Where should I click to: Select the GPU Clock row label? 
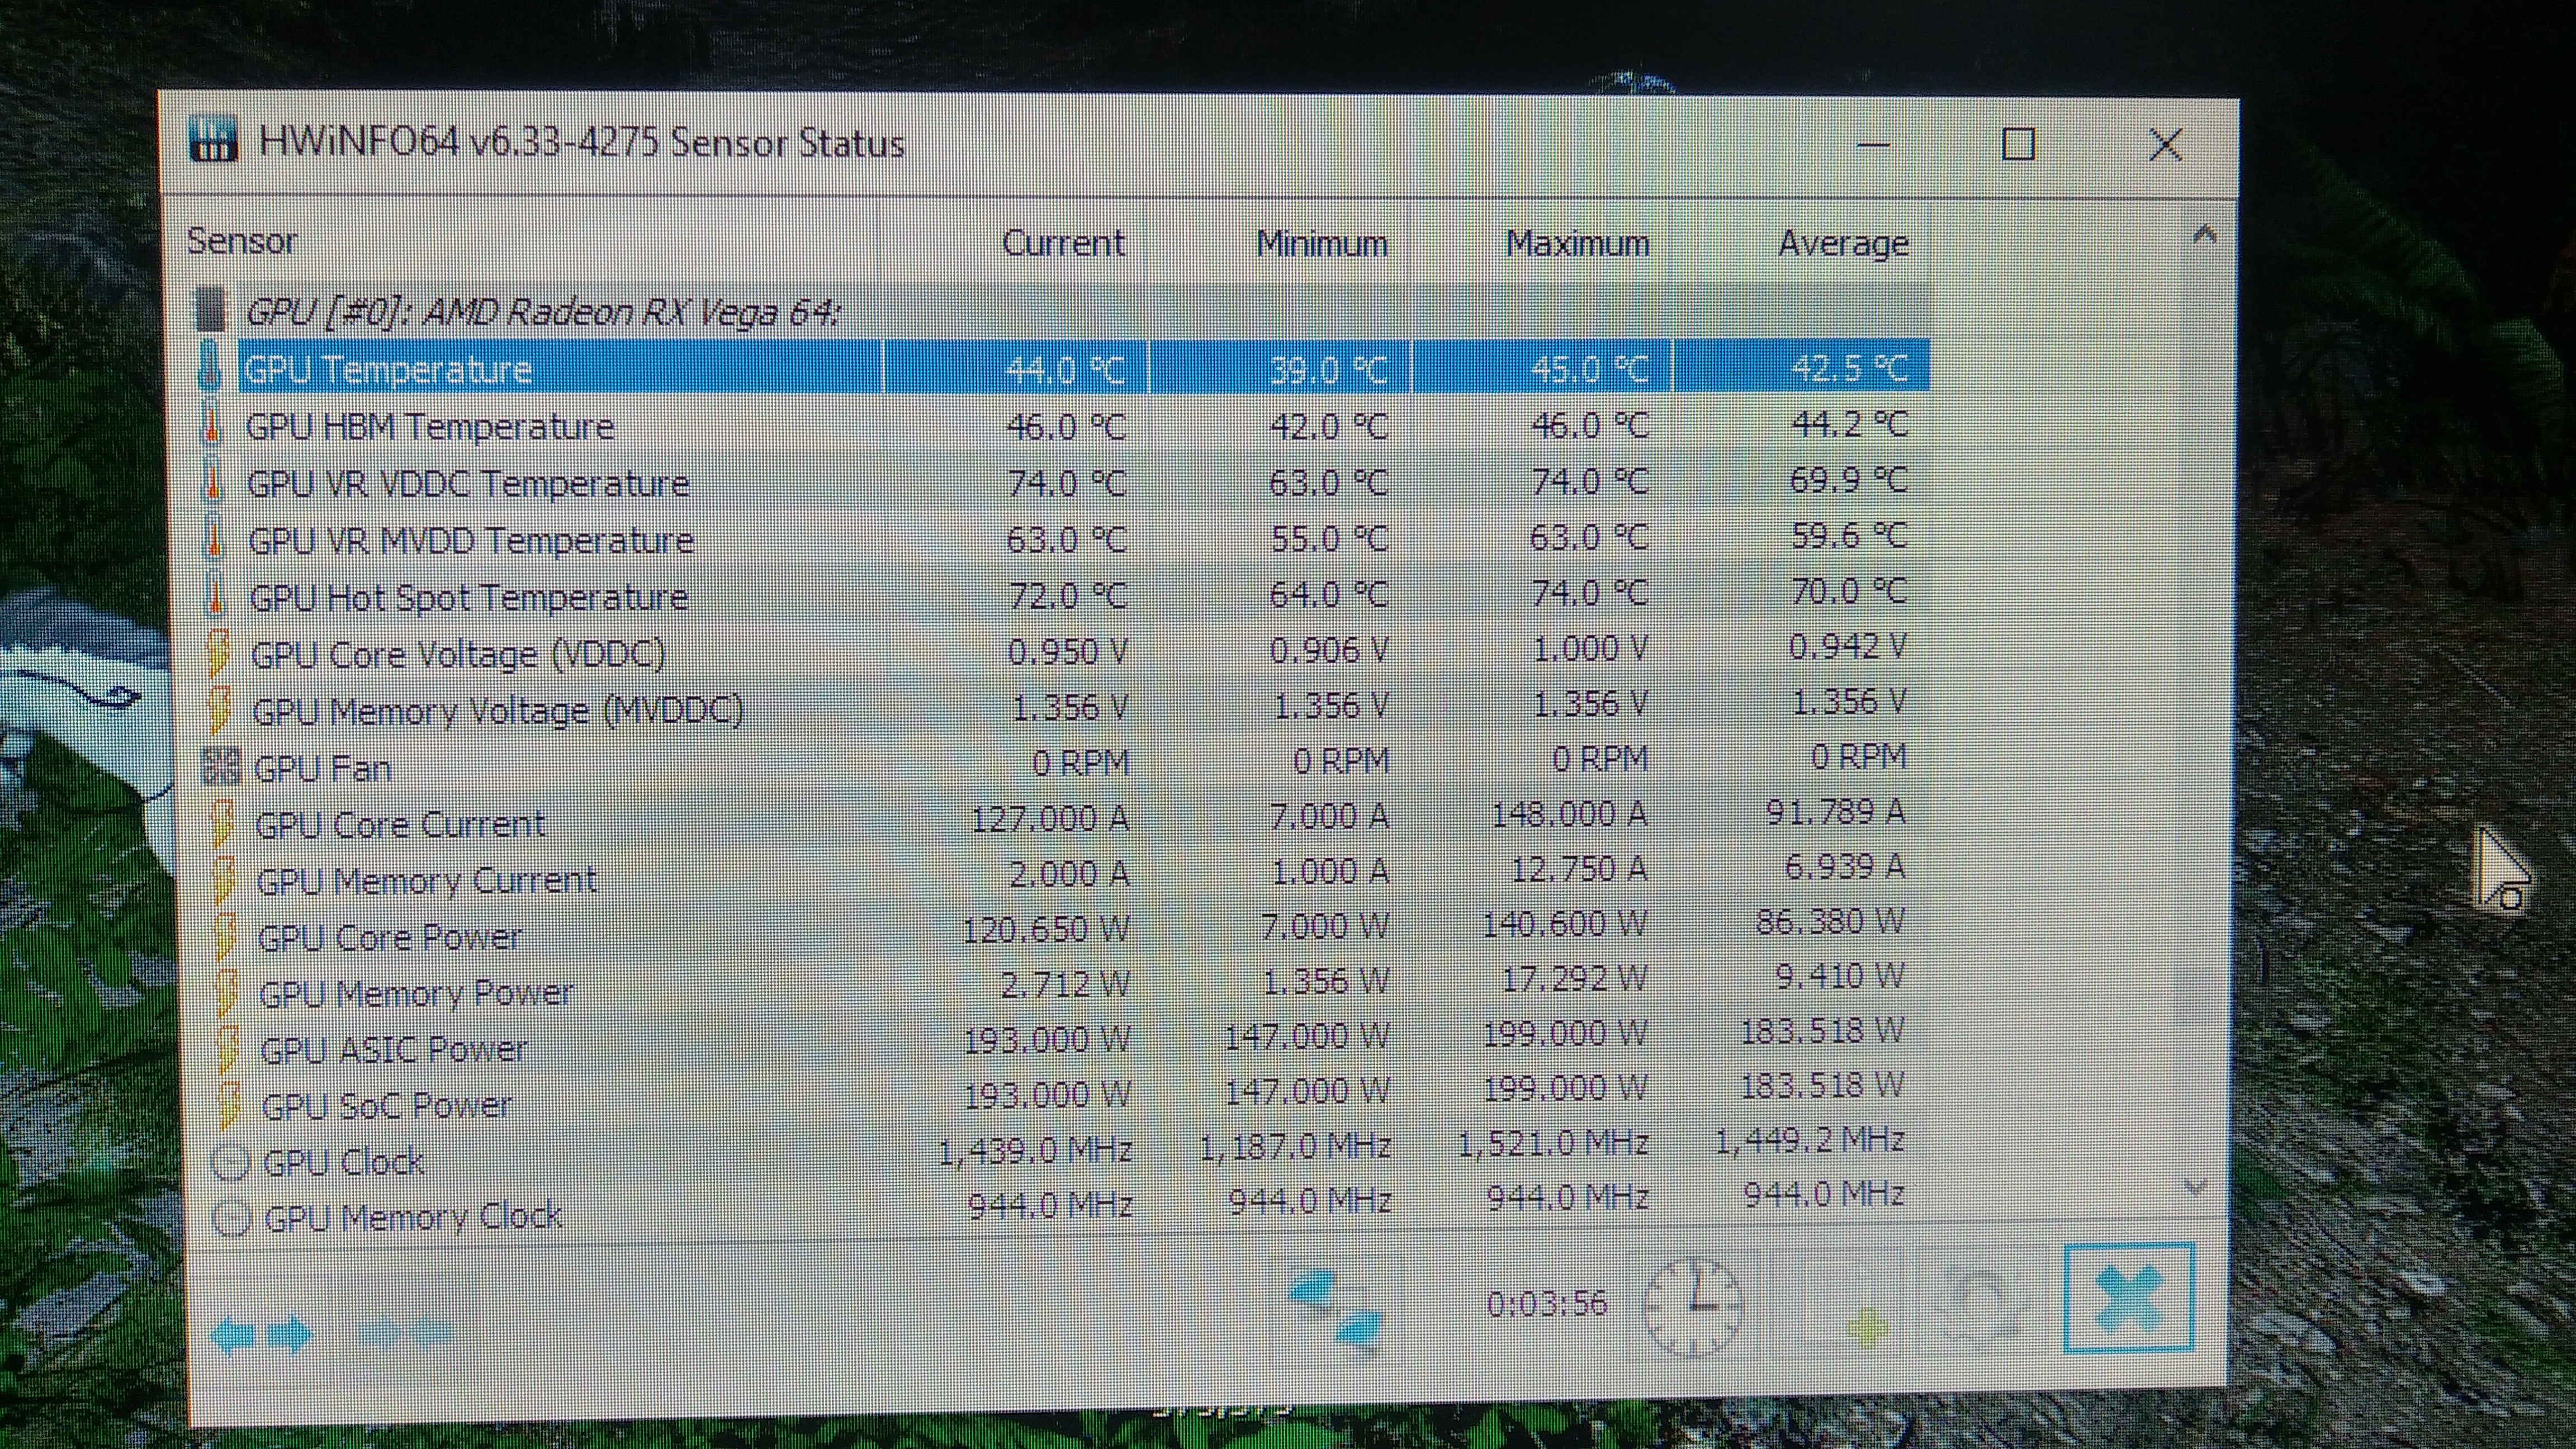(x=343, y=1161)
